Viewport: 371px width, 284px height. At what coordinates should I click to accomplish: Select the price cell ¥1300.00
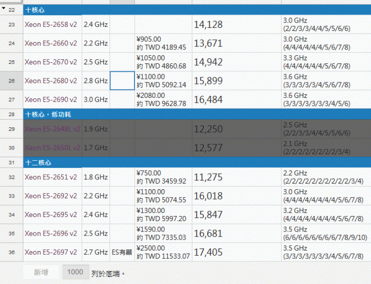tap(163, 214)
